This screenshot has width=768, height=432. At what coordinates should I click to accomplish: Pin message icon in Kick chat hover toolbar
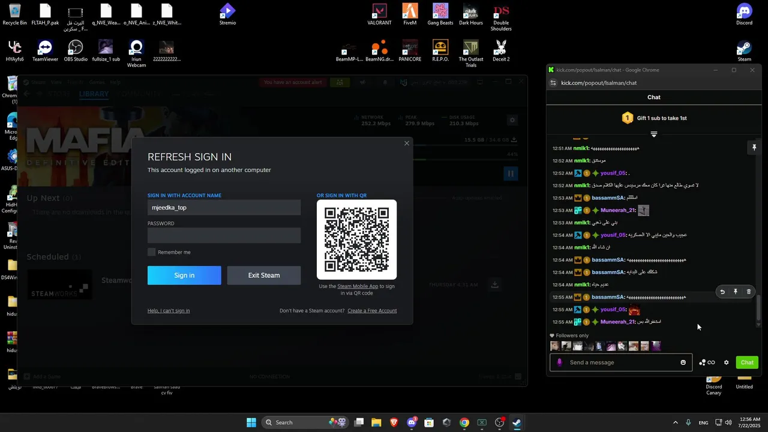(x=736, y=292)
